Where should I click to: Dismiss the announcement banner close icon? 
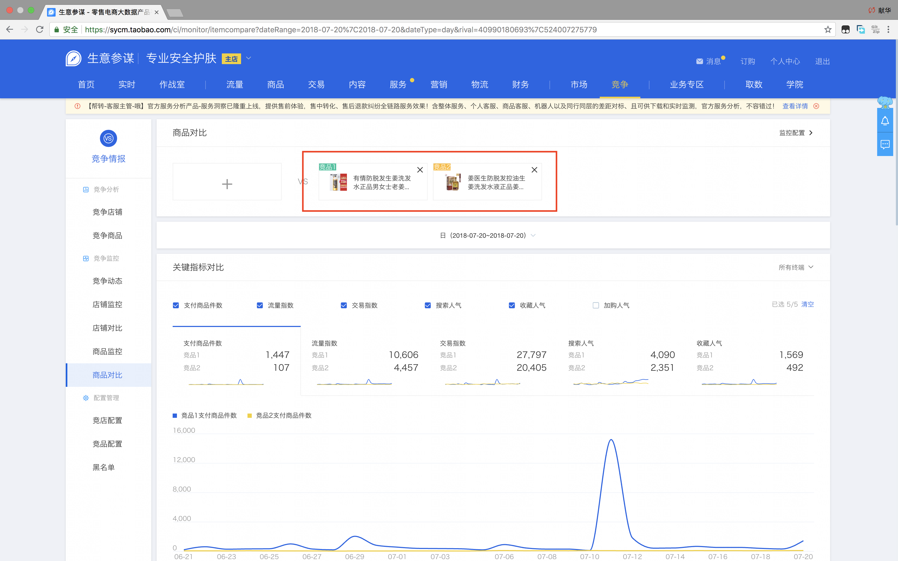click(x=816, y=106)
